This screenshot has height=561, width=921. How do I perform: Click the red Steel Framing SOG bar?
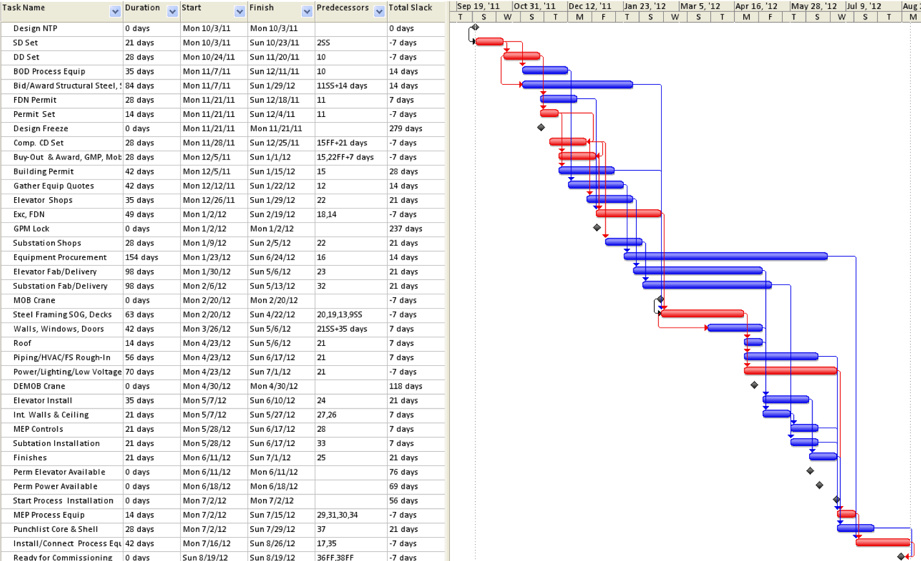701,313
